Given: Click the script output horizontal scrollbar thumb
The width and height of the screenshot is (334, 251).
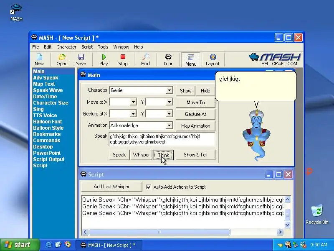Looking at the screenshot, I should [x=159, y=232].
